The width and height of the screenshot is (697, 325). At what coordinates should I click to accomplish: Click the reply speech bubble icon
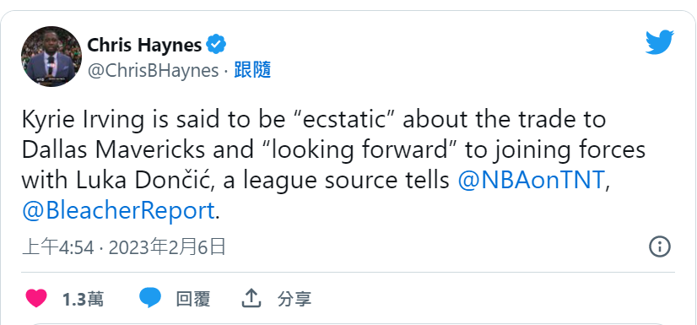150,297
